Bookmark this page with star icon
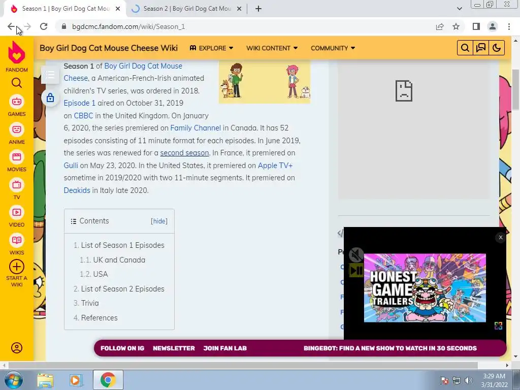Screen dimensions: 520x390 pyautogui.click(x=456, y=26)
